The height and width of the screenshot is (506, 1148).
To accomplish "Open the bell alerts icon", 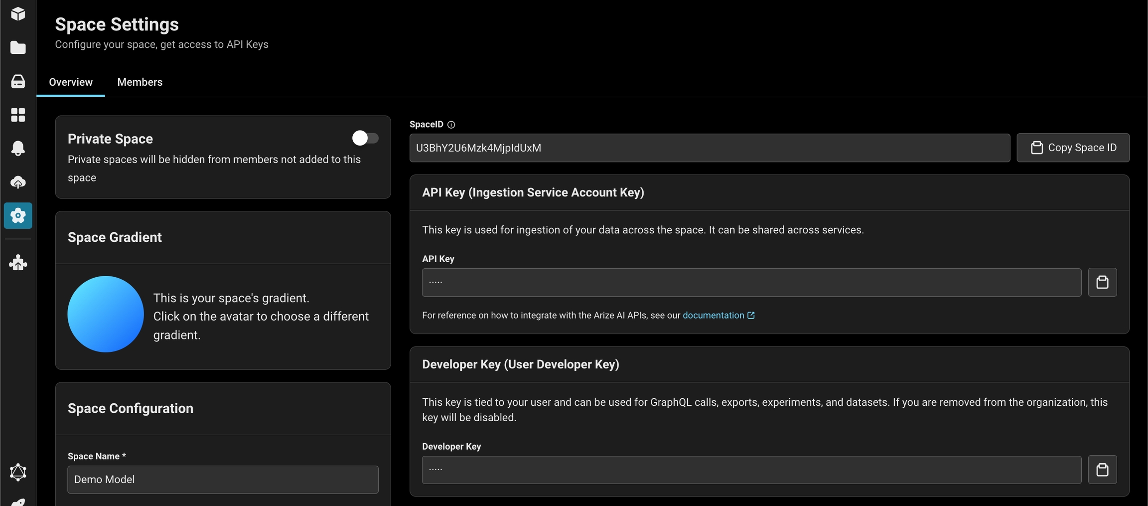I will pos(18,148).
